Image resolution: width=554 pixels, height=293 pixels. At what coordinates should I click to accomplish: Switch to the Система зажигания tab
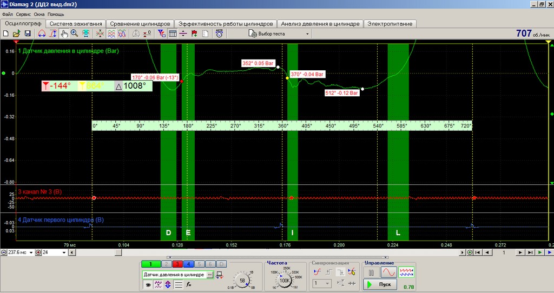[x=76, y=24]
